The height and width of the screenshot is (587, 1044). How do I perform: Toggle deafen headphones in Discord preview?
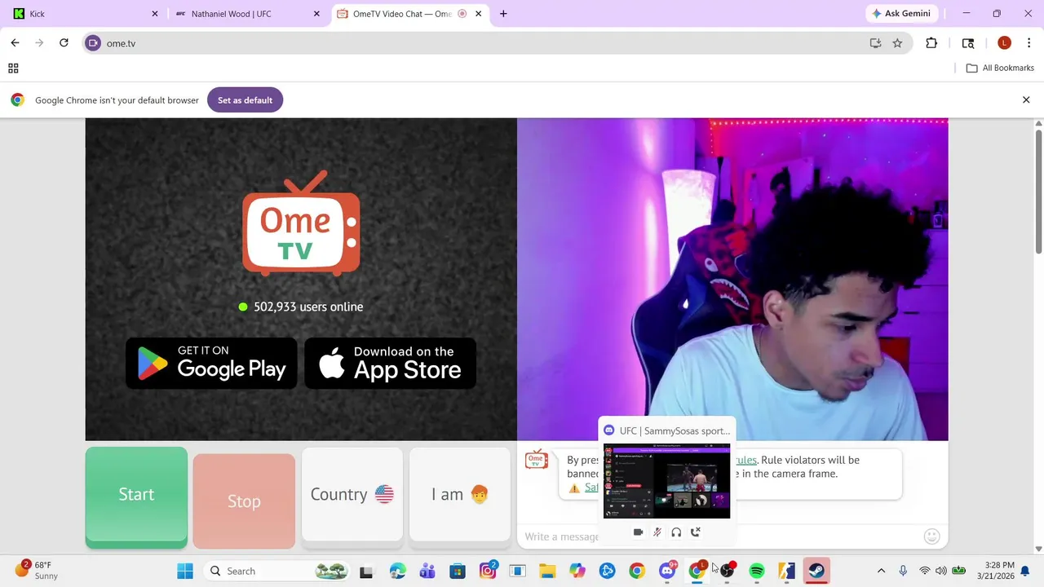676,532
